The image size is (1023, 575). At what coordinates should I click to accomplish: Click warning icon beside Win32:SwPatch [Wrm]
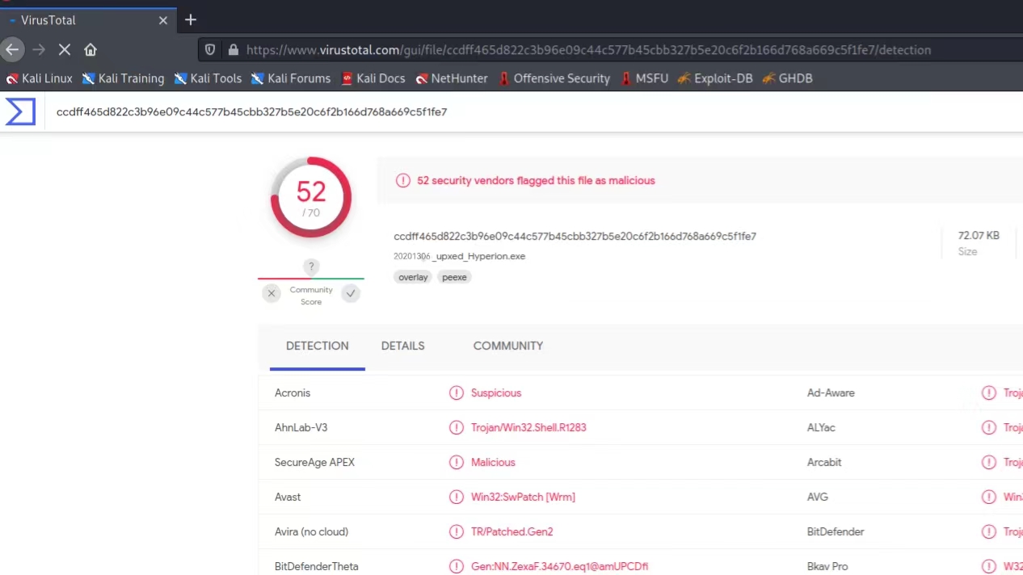pos(457,497)
